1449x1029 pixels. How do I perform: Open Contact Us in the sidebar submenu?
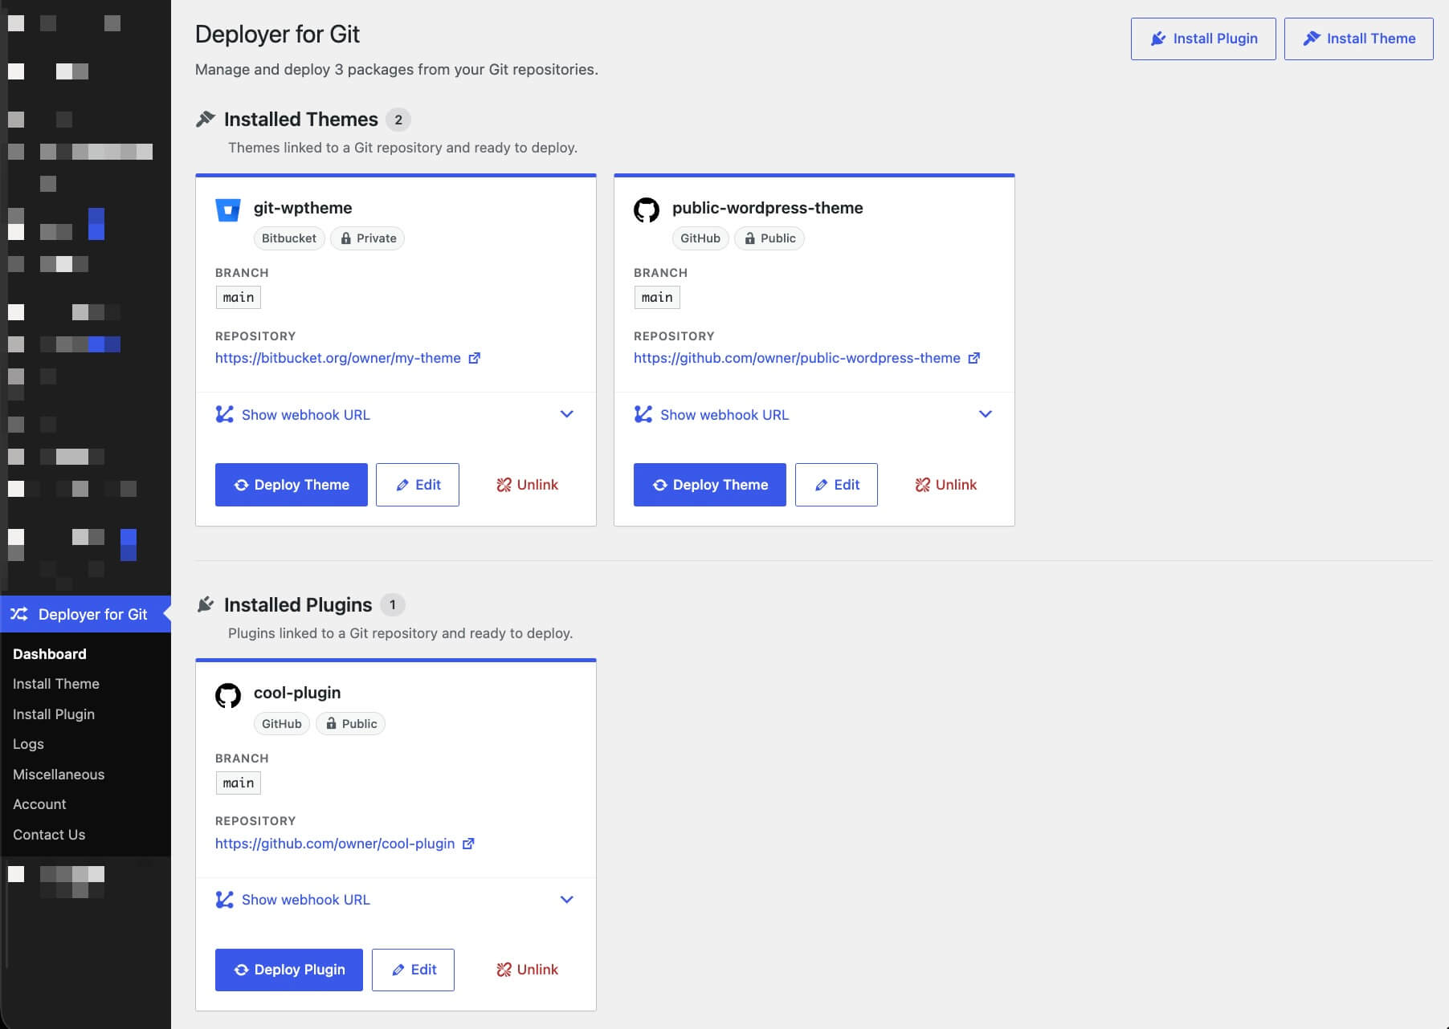click(x=49, y=835)
